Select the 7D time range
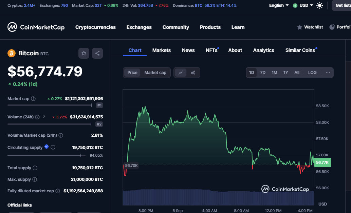This screenshot has height=213, width=351. click(x=263, y=73)
